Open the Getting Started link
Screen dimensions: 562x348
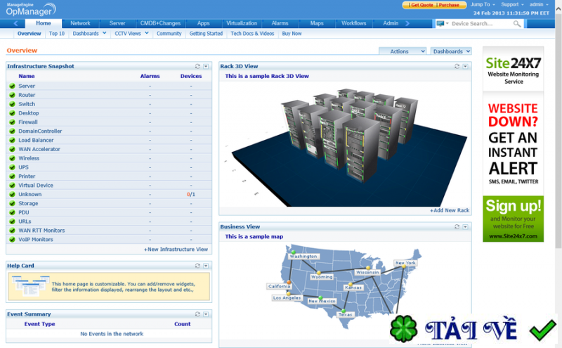[206, 33]
